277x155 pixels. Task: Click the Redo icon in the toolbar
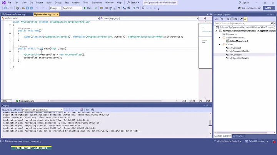click(43, 8)
